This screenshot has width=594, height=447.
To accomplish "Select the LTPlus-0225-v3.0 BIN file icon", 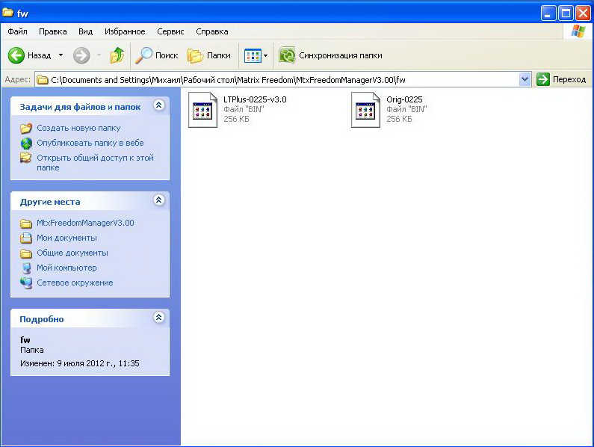I will coord(202,109).
